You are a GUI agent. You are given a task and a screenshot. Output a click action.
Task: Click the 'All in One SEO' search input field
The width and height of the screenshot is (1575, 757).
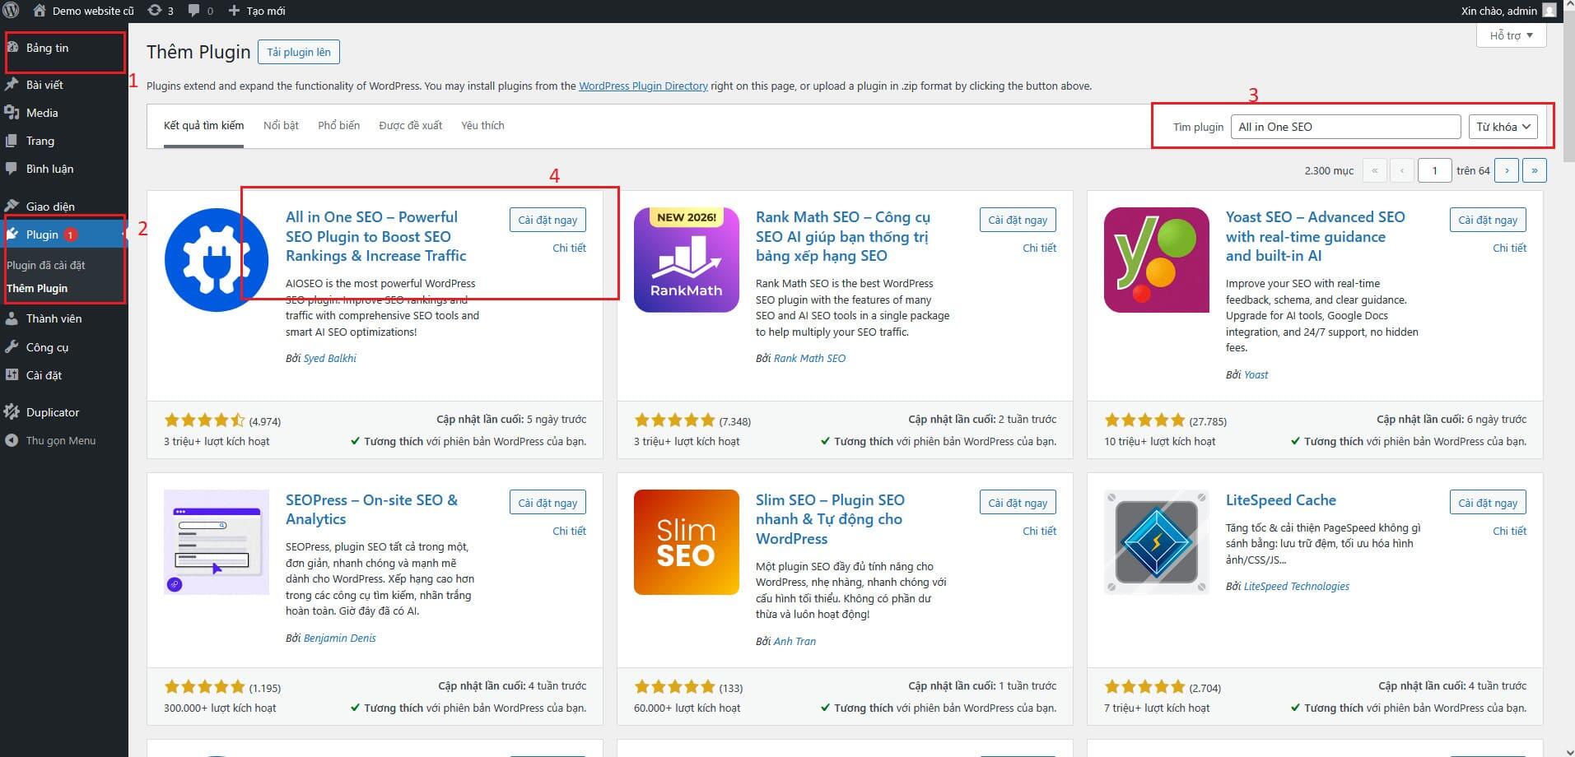1345,126
